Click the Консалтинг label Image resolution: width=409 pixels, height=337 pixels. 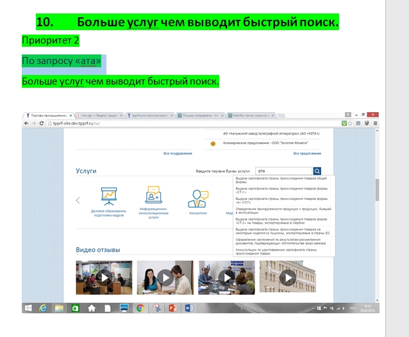(x=198, y=213)
